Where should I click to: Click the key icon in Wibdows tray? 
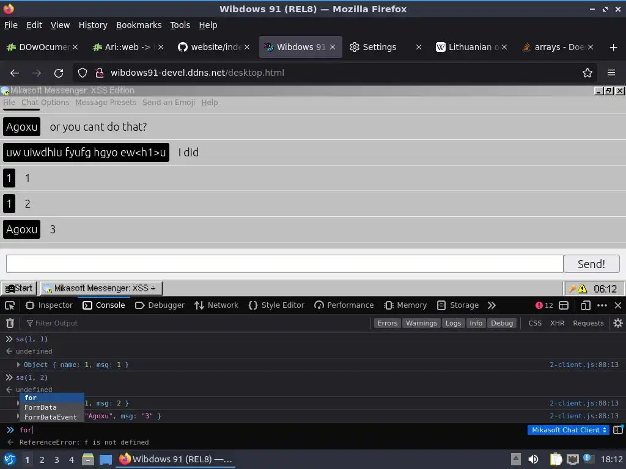(x=572, y=289)
